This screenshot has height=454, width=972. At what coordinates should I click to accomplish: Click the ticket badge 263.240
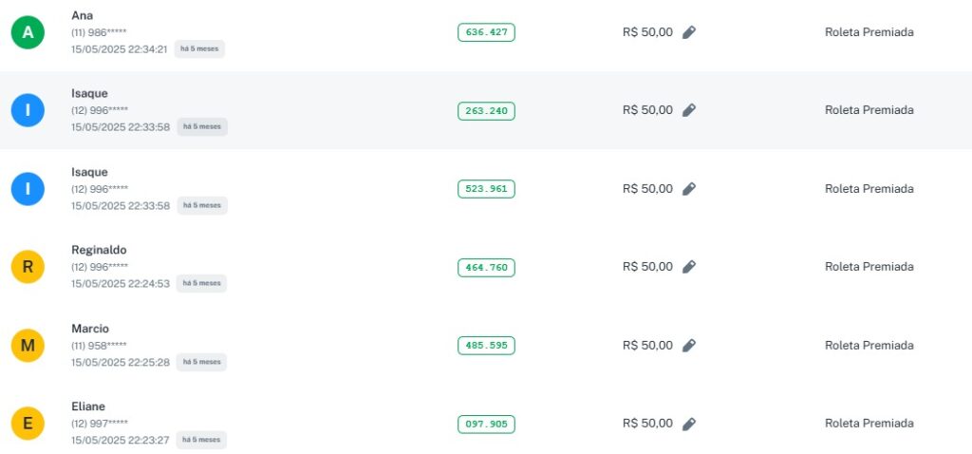[486, 111]
